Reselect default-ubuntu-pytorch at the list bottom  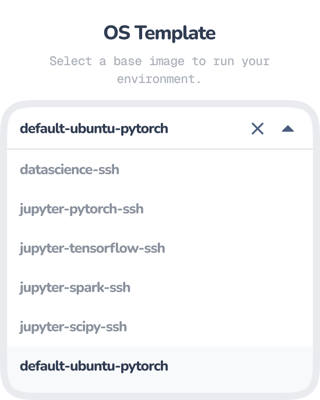(x=94, y=366)
